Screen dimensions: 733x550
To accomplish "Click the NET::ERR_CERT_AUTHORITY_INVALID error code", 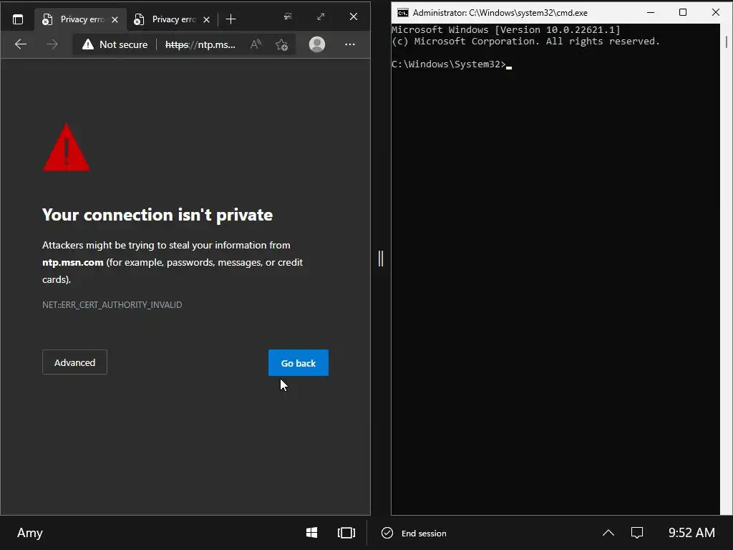I will pyautogui.click(x=112, y=305).
